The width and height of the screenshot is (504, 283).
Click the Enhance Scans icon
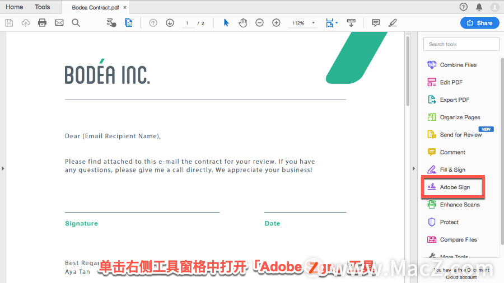432,204
